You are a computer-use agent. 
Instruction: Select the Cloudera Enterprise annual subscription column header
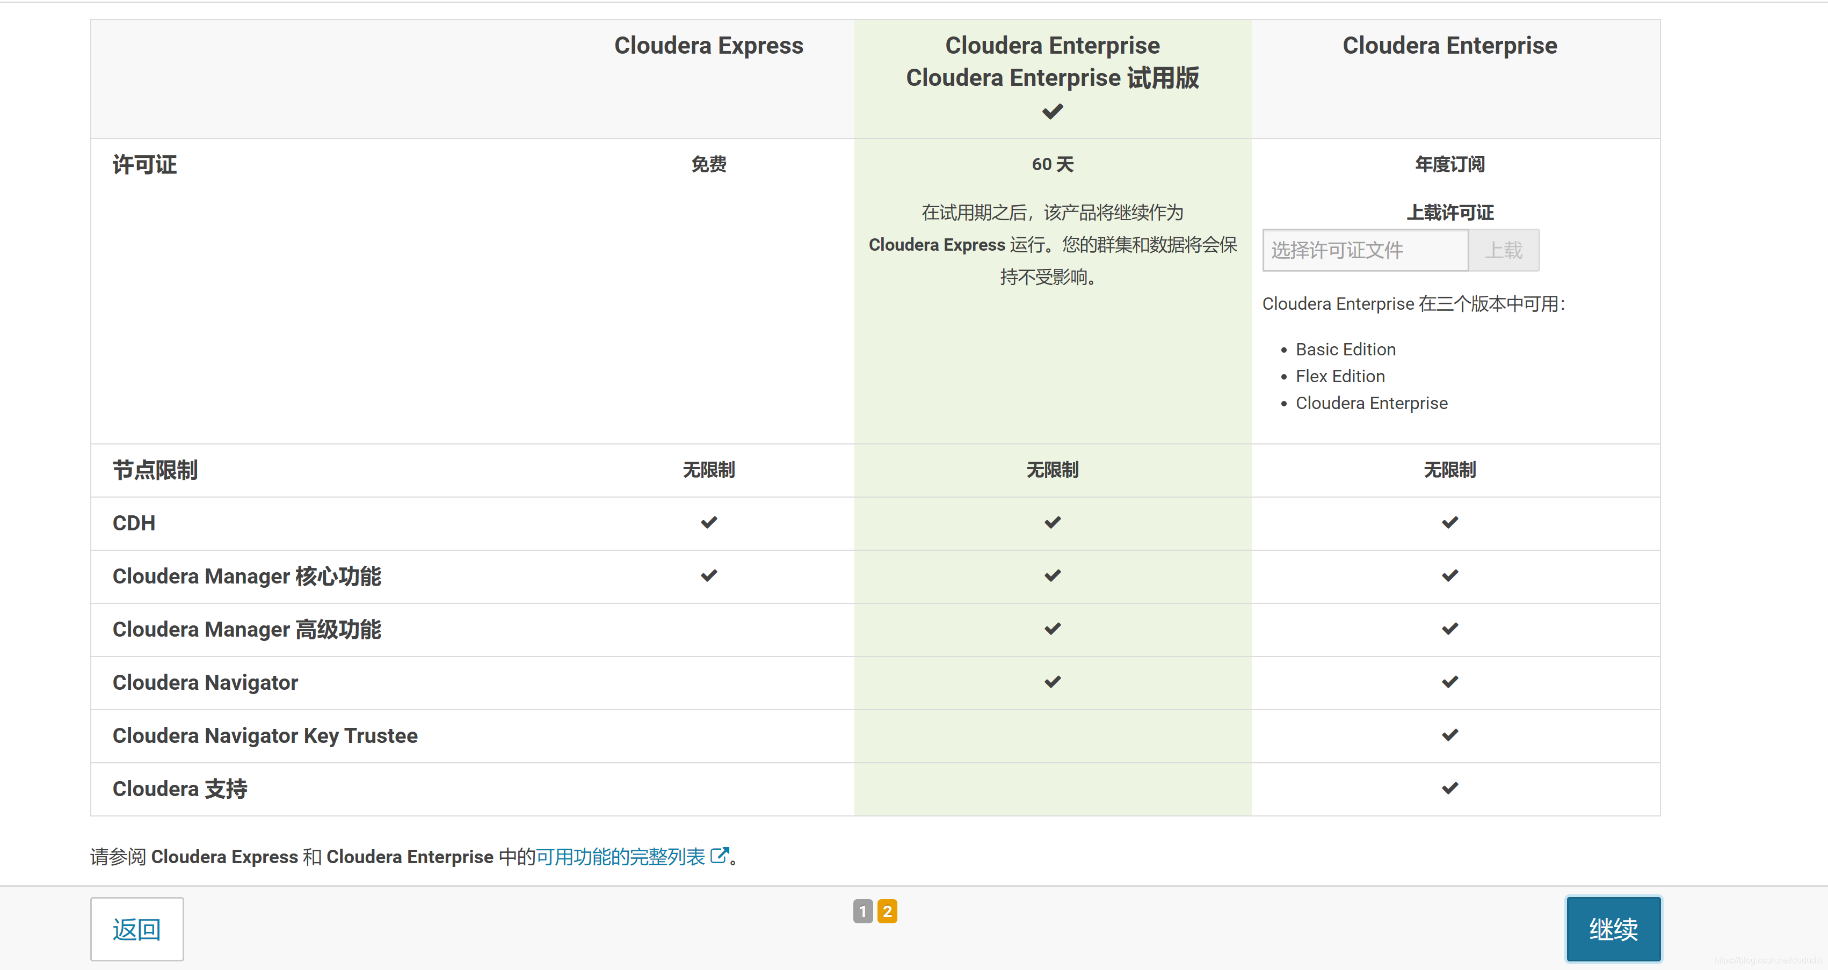coord(1449,46)
